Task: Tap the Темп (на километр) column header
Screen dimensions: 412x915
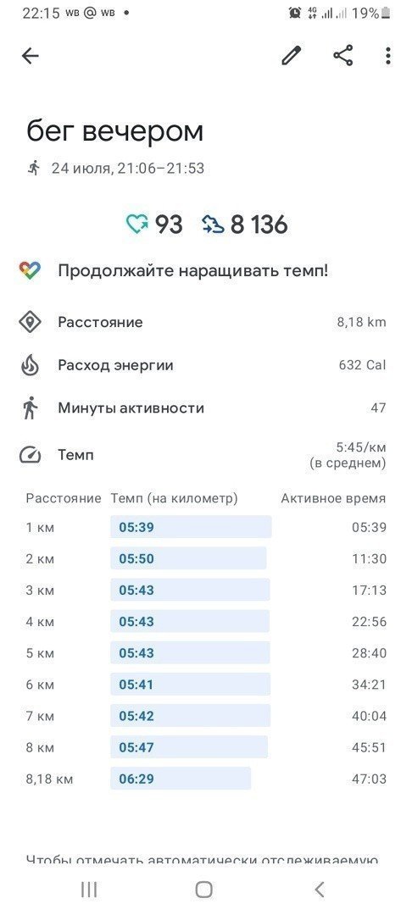Action: point(175,498)
